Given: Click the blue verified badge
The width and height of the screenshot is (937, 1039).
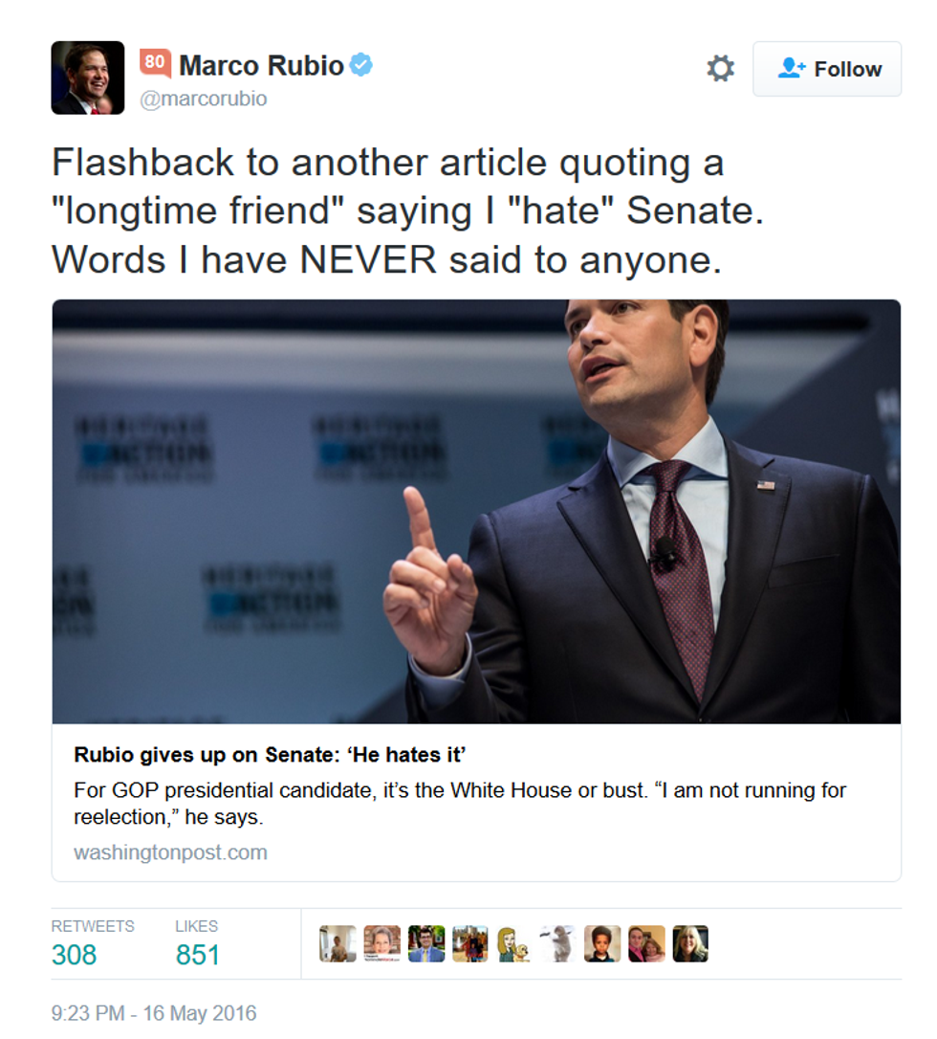Looking at the screenshot, I should click(x=360, y=65).
